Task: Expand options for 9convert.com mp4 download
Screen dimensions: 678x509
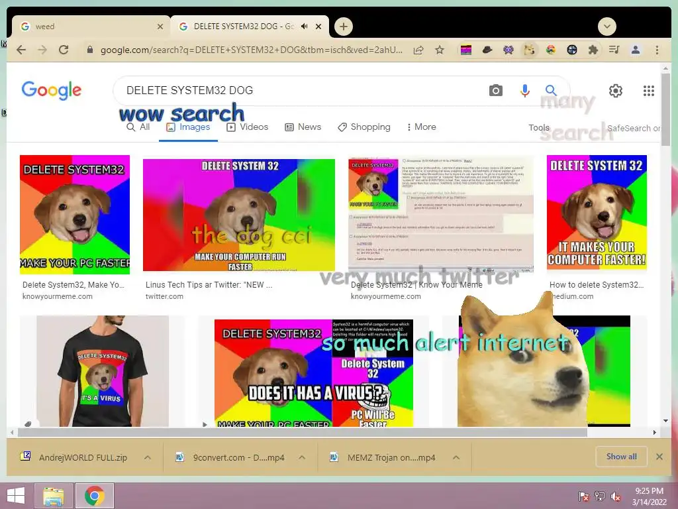Action: point(302,457)
